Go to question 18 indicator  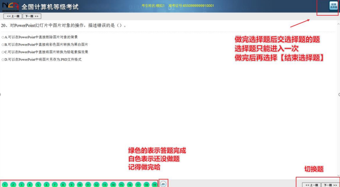pyautogui.click(x=146, y=185)
